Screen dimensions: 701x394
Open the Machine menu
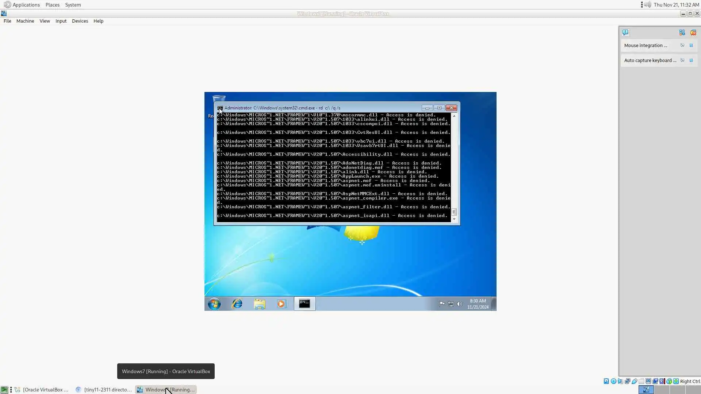point(25,21)
